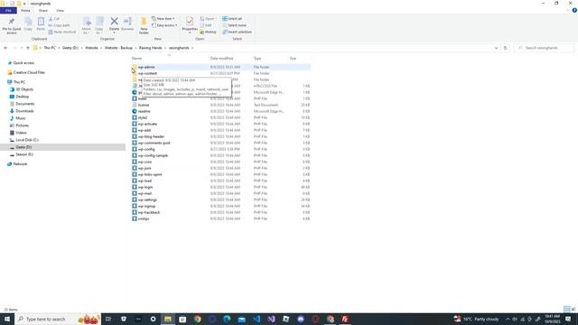Click the taskbar search box

pos(58,319)
